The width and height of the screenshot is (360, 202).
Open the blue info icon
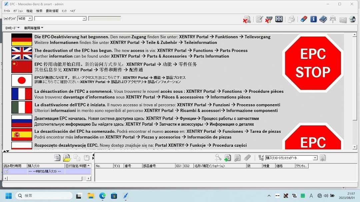click(313, 19)
